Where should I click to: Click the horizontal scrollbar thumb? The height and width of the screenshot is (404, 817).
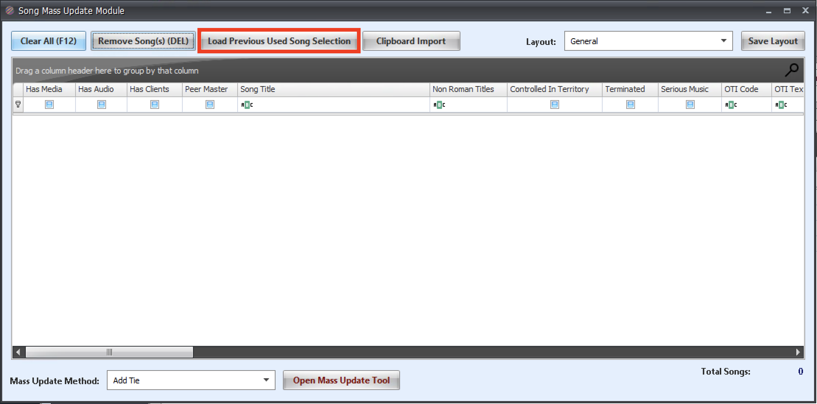point(109,352)
